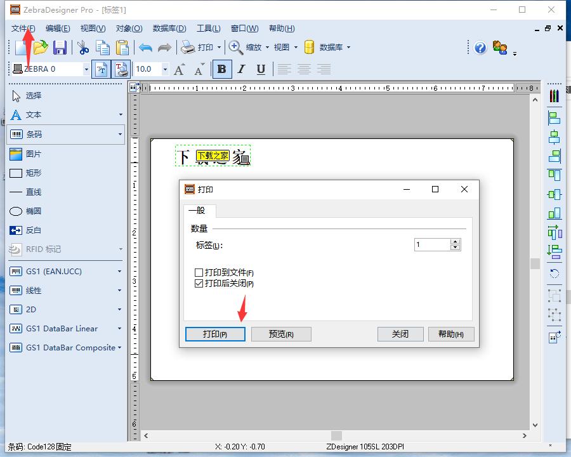Open the ZEBRA 0 font dropdown
Screen dimensions: 571x457
click(86, 69)
